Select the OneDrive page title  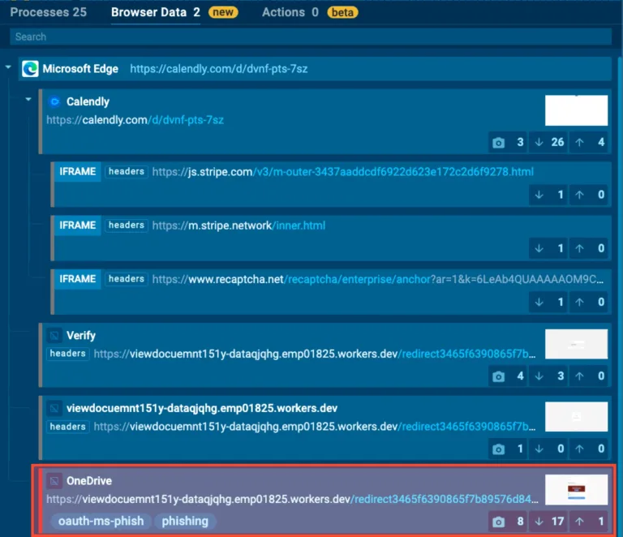coord(89,480)
